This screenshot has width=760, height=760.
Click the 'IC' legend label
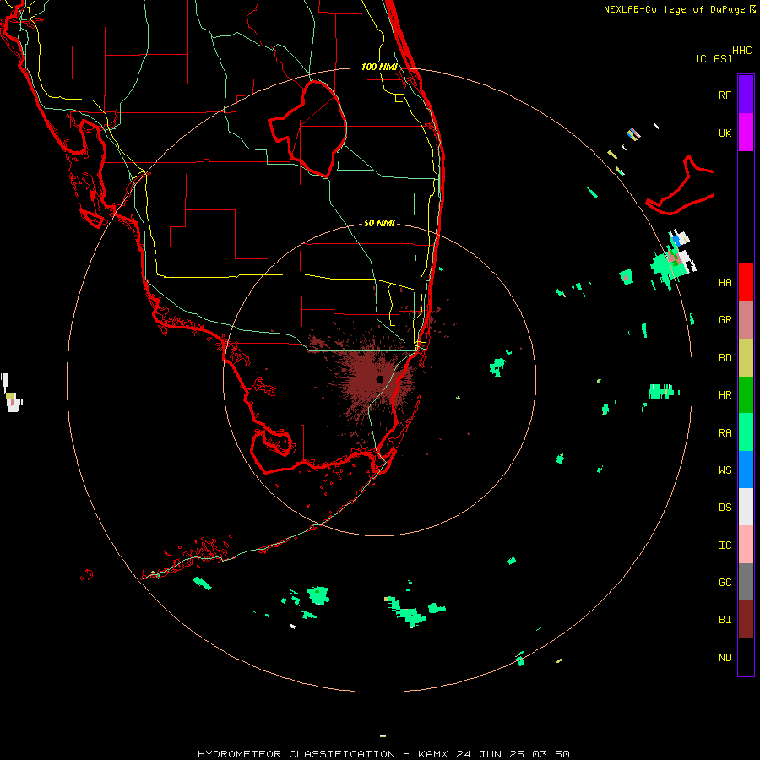click(x=725, y=546)
